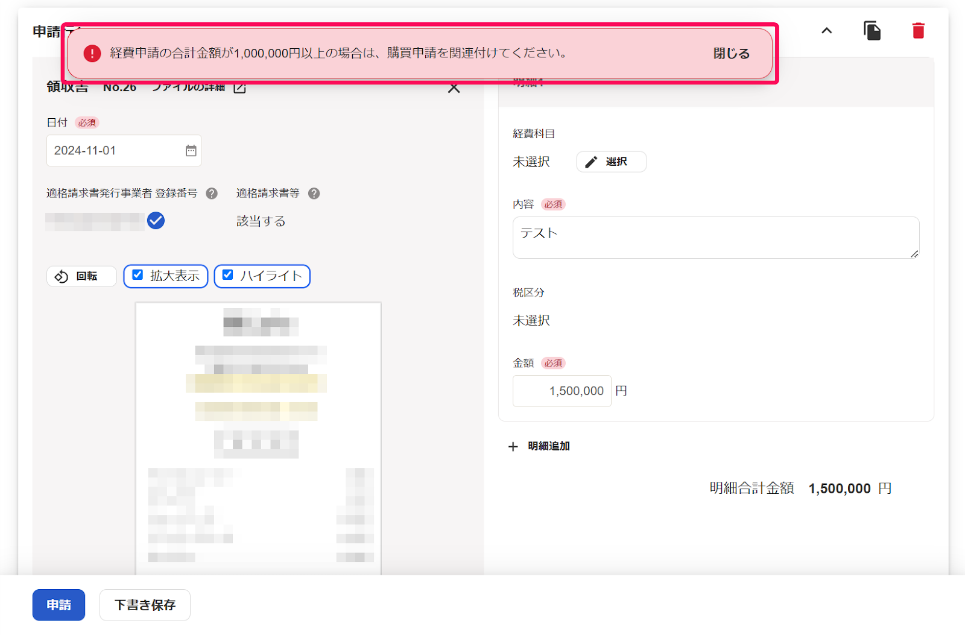
Task: Open the calendar picker for the date
Action: (x=191, y=151)
